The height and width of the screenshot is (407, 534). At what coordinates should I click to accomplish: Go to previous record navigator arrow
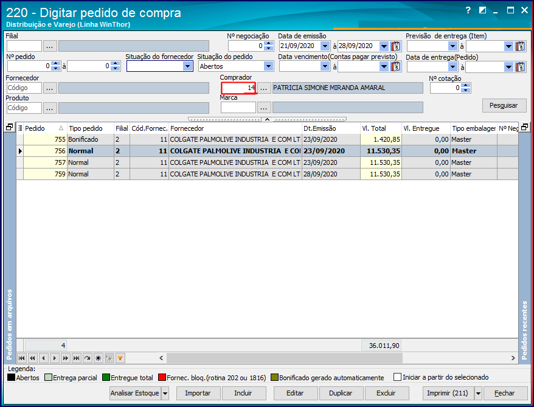[x=43, y=358]
